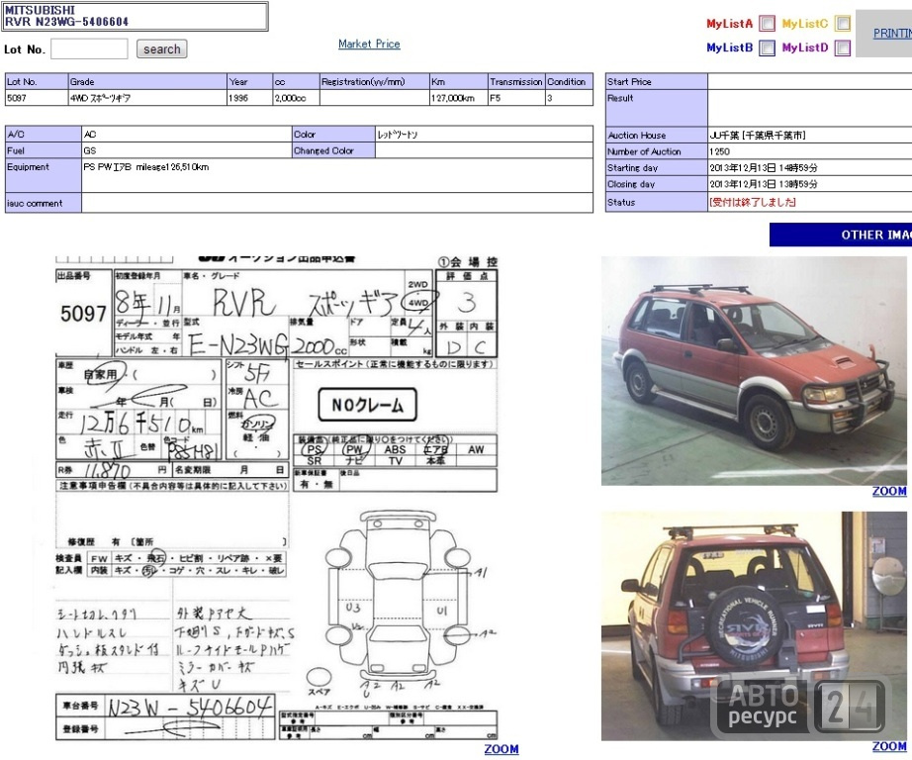This screenshot has height=760, width=912.
Task: Open the front view car photo
Action: (x=754, y=371)
